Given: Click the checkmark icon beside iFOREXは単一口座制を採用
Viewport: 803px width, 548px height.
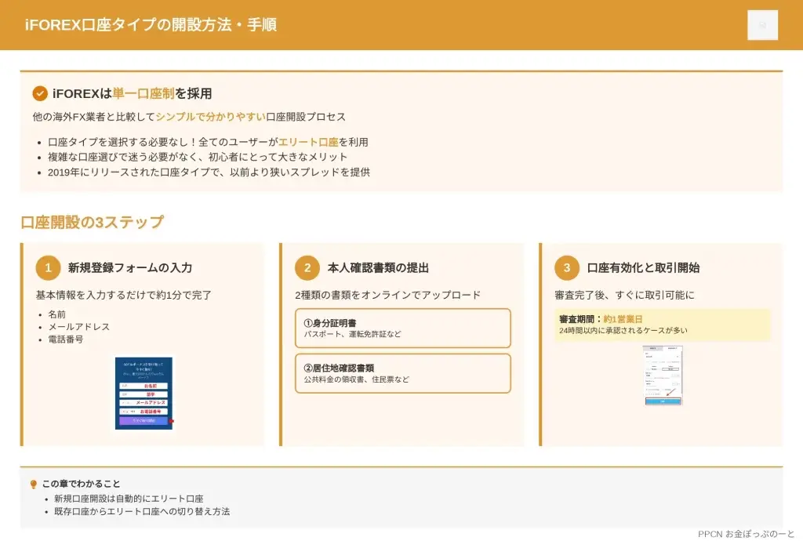Looking at the screenshot, I should (40, 94).
